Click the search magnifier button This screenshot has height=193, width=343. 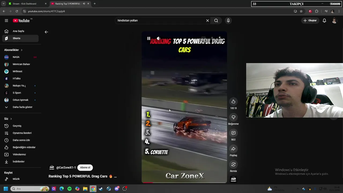pos(216,21)
